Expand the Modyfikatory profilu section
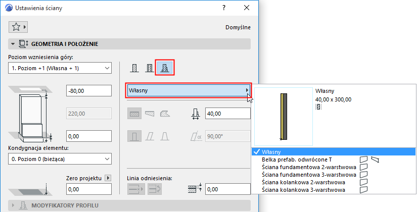The image size is (417, 212). 13,205
